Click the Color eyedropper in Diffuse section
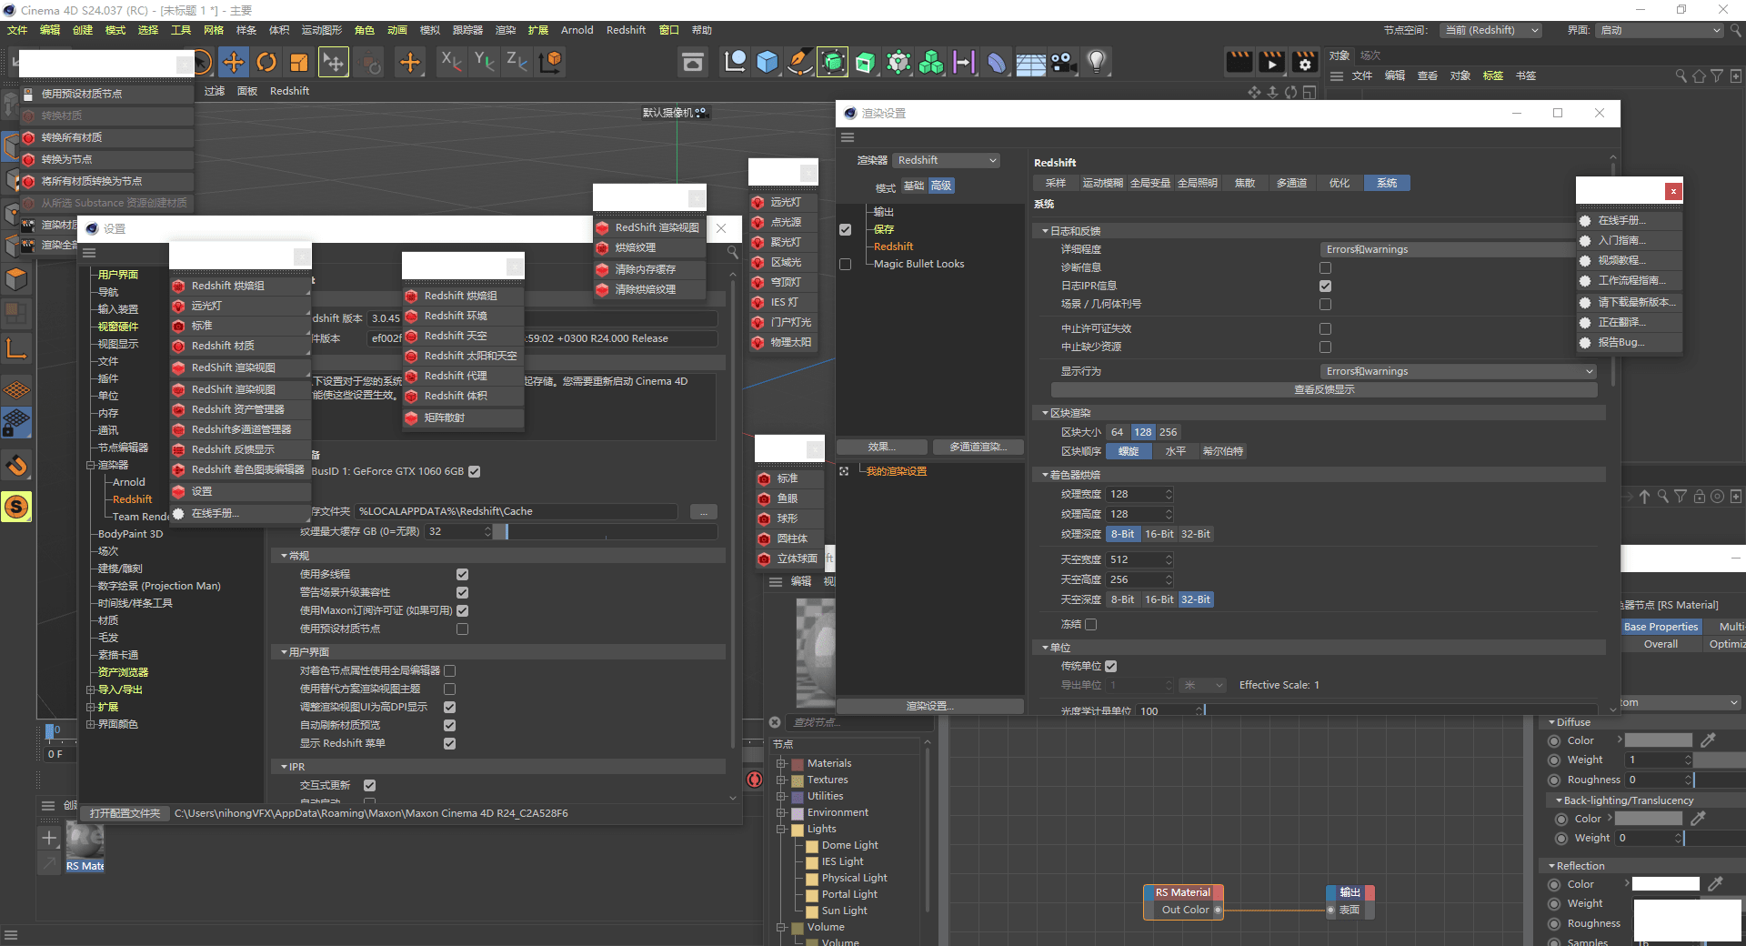The image size is (1746, 946). pyautogui.click(x=1709, y=740)
